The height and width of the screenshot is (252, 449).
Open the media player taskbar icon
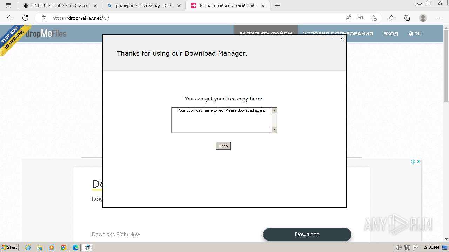tap(52, 247)
